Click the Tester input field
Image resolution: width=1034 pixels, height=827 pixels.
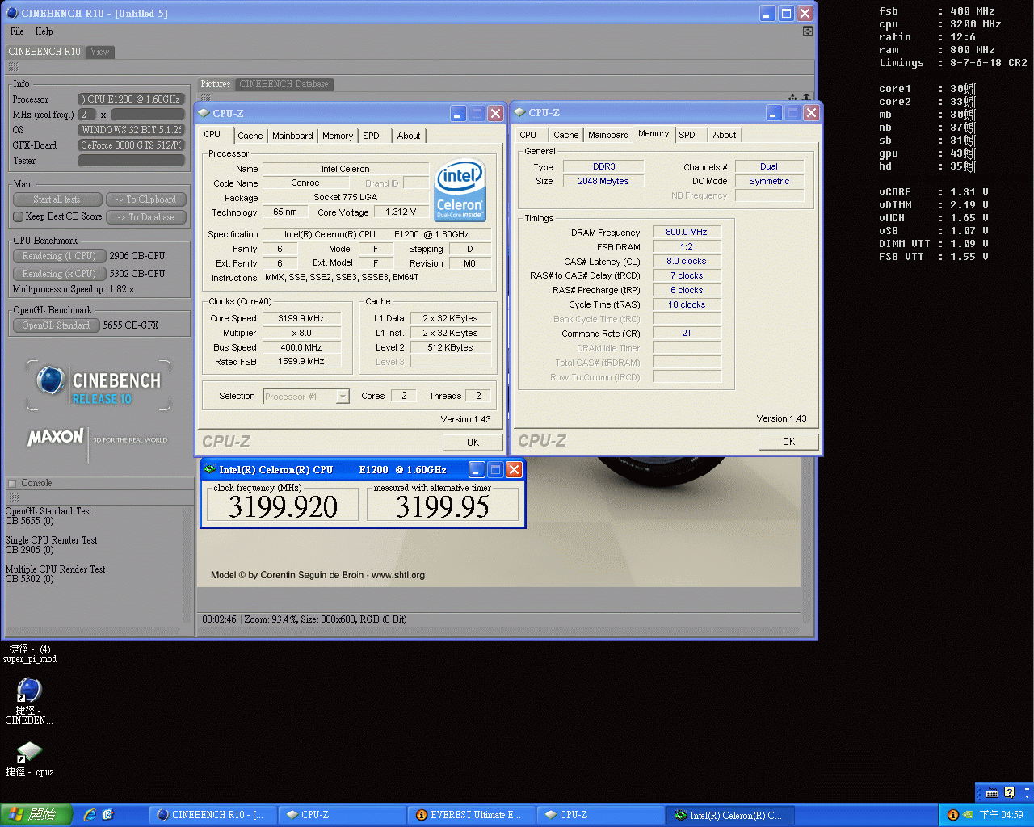point(131,161)
